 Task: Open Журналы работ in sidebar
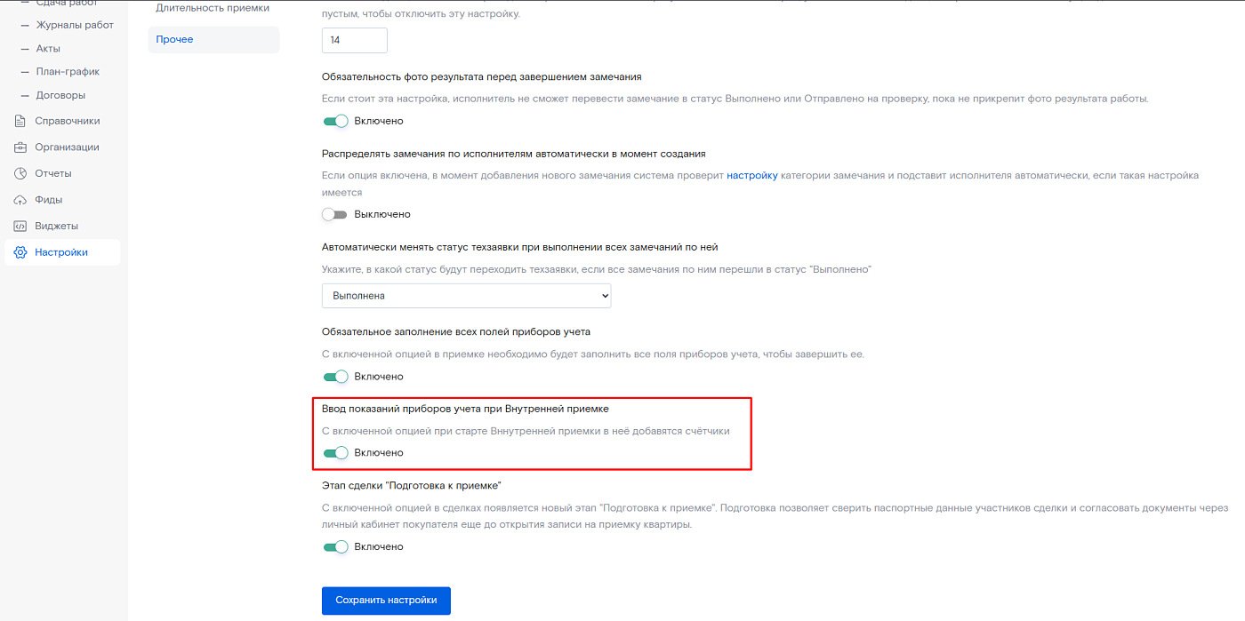pyautogui.click(x=75, y=25)
